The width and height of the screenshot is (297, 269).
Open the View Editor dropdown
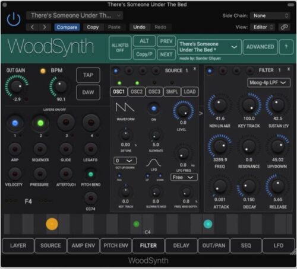point(263,27)
